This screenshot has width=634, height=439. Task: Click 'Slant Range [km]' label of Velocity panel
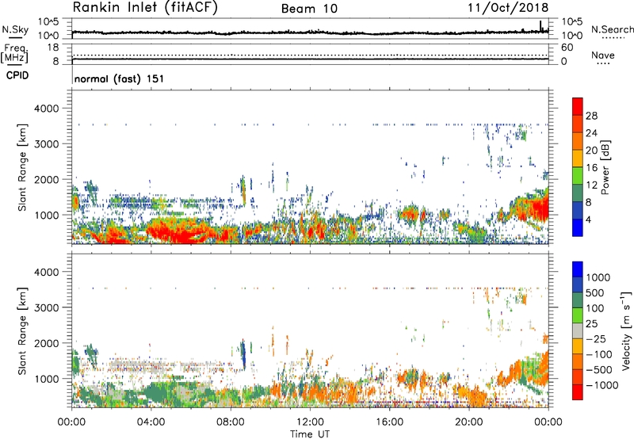[22, 331]
